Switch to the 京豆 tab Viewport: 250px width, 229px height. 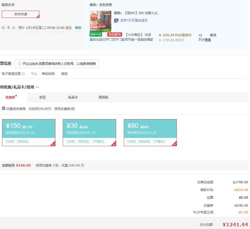click(42, 97)
